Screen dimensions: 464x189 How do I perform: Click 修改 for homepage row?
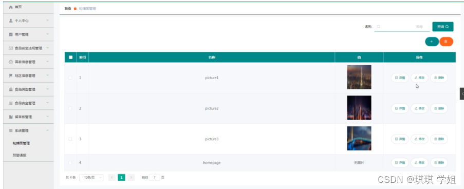point(419,163)
